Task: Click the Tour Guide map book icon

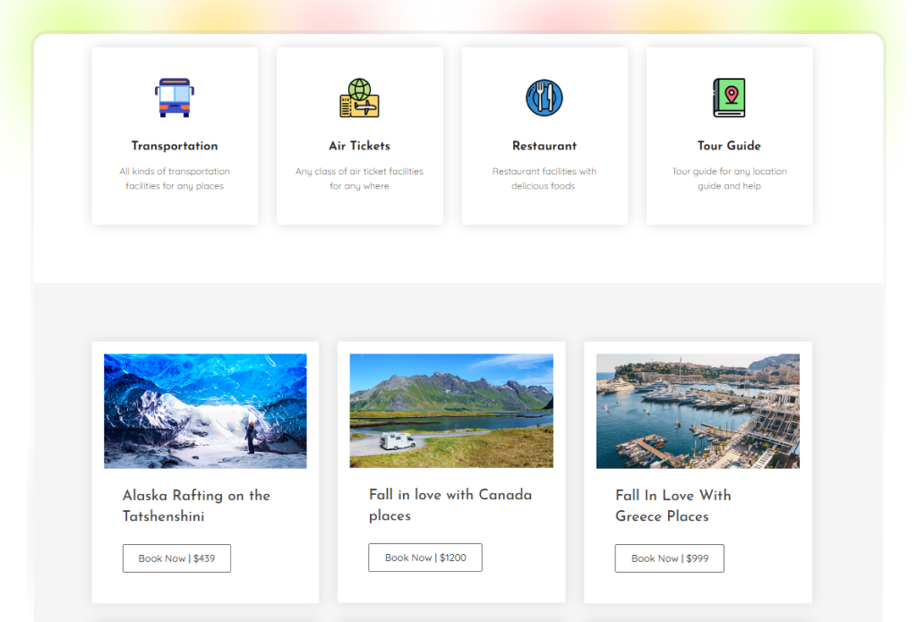Action: tap(729, 98)
